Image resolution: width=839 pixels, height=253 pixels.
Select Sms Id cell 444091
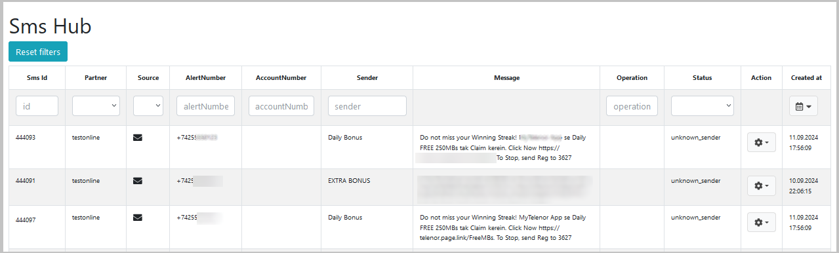click(25, 180)
